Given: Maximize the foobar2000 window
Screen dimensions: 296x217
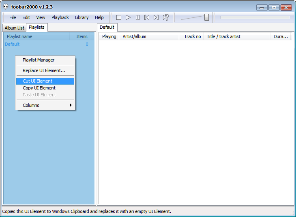Looking at the screenshot, I should pos(274,8).
